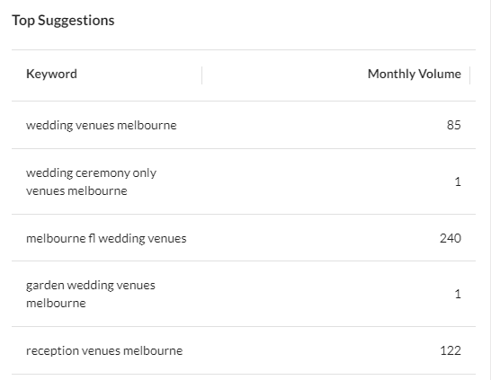Click the volume value 85
This screenshot has width=491, height=380.
click(454, 125)
